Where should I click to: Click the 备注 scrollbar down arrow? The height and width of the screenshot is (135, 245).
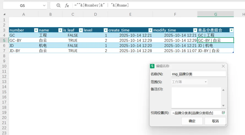(224, 106)
